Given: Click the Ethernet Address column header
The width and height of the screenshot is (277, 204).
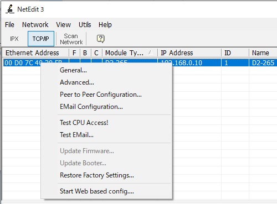Looking at the screenshot, I should click(x=36, y=53).
